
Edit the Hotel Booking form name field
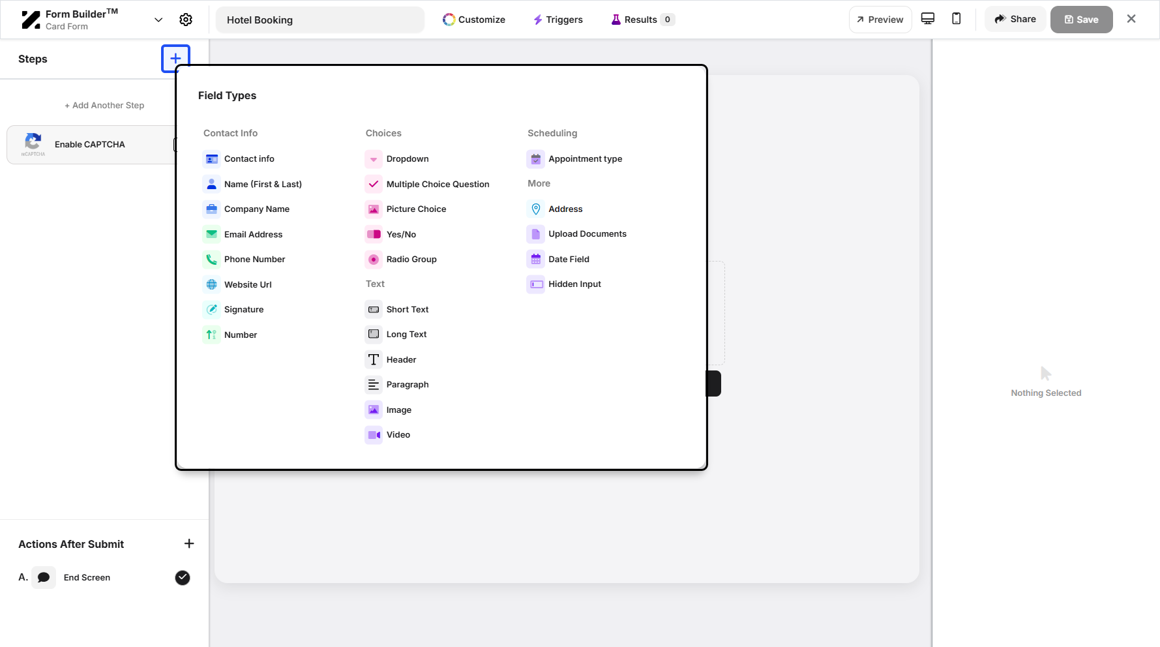point(320,20)
